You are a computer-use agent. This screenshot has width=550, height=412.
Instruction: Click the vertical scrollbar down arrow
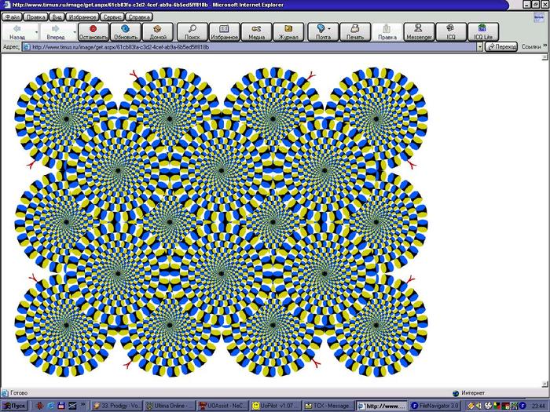544,384
